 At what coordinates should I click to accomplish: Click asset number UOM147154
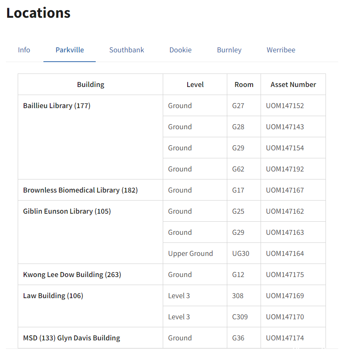(293, 148)
